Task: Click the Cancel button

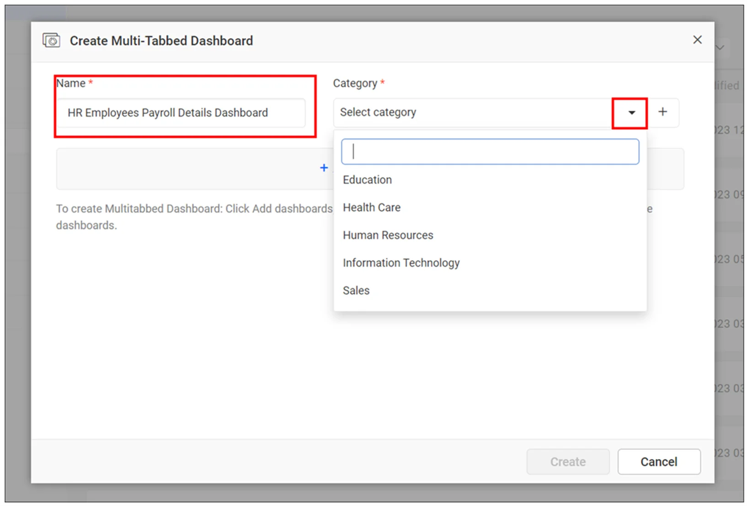Action: click(x=659, y=462)
